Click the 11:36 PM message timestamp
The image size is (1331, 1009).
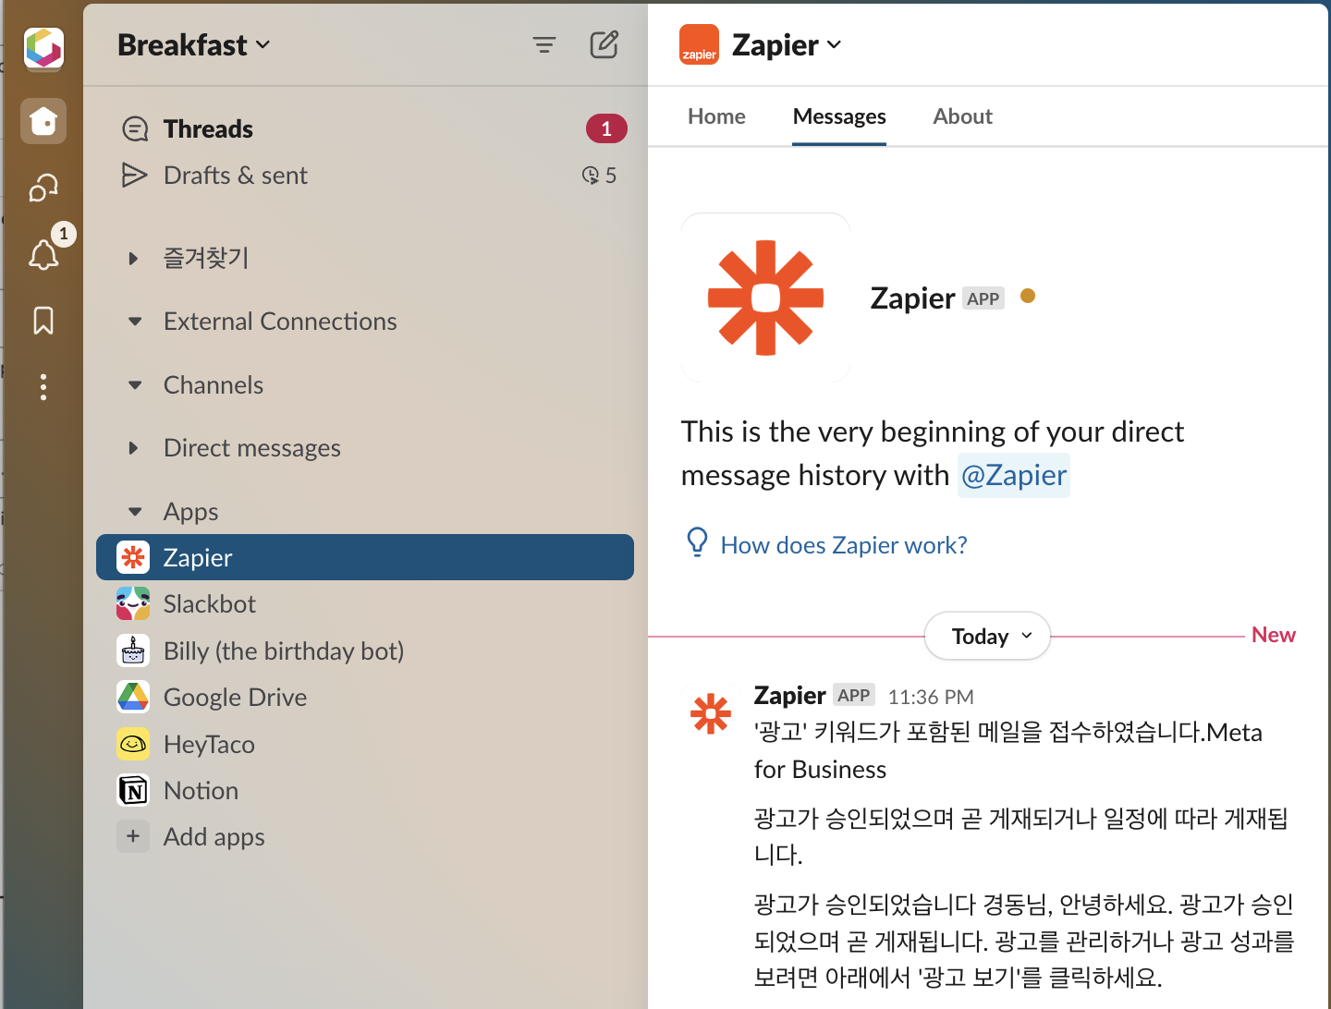931,697
